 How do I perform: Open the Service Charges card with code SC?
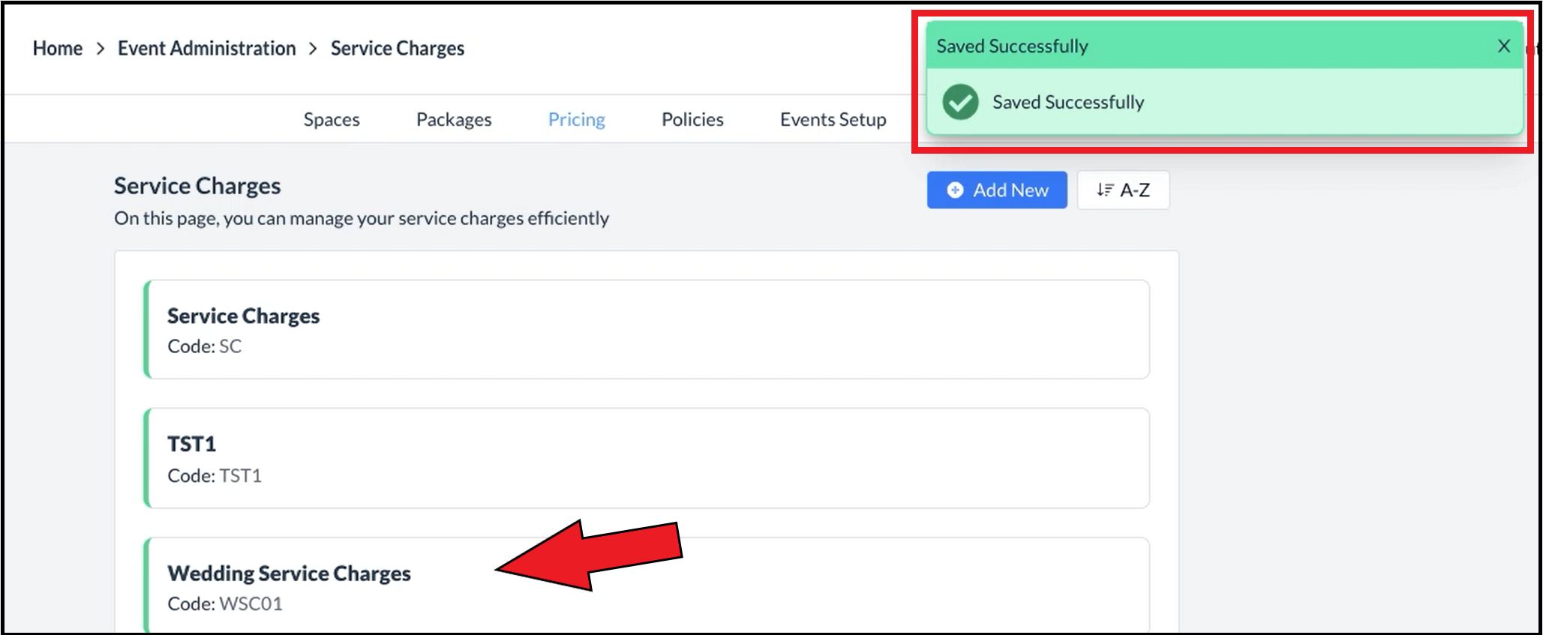[x=647, y=330]
